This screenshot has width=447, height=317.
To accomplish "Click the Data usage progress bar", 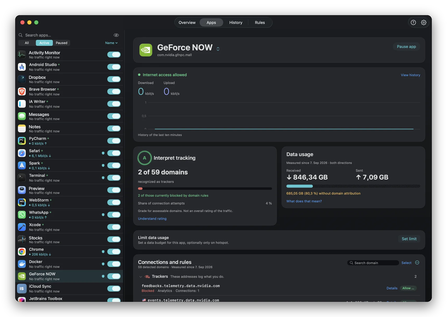I will pos(353,186).
